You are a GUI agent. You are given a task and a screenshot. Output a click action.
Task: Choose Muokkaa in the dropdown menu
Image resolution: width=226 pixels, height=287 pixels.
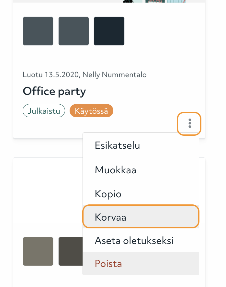coord(141,170)
